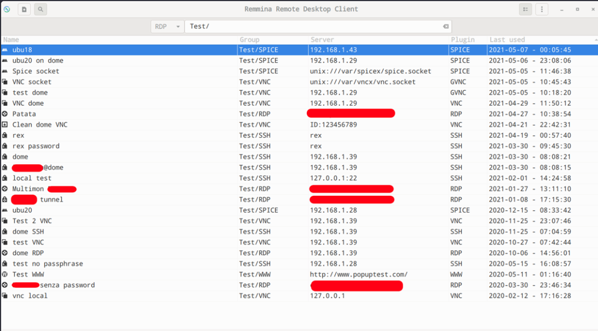Click the sort arrow beside Last used
Viewport: 598px width, 331px height.
tap(596, 40)
